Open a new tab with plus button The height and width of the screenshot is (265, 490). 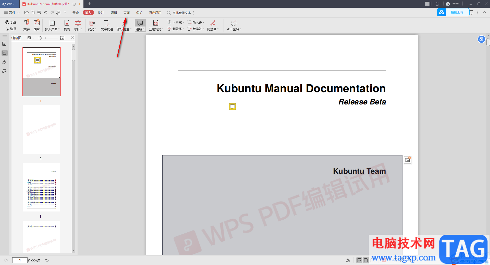[89, 4]
